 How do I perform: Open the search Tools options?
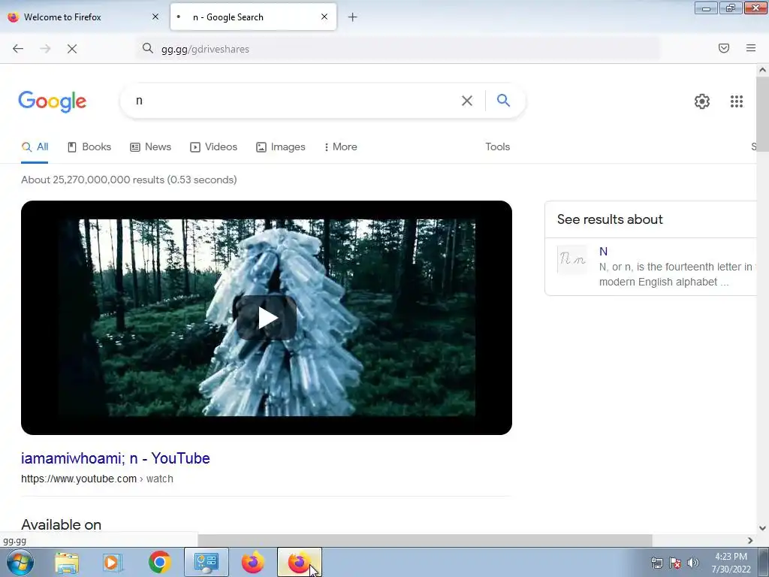[497, 147]
